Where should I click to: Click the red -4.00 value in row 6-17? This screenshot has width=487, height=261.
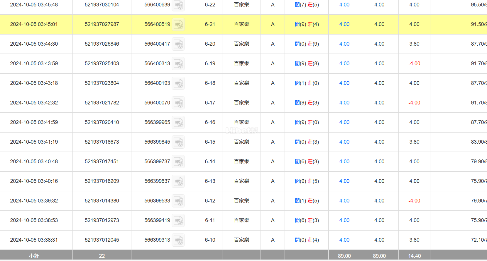pos(414,103)
